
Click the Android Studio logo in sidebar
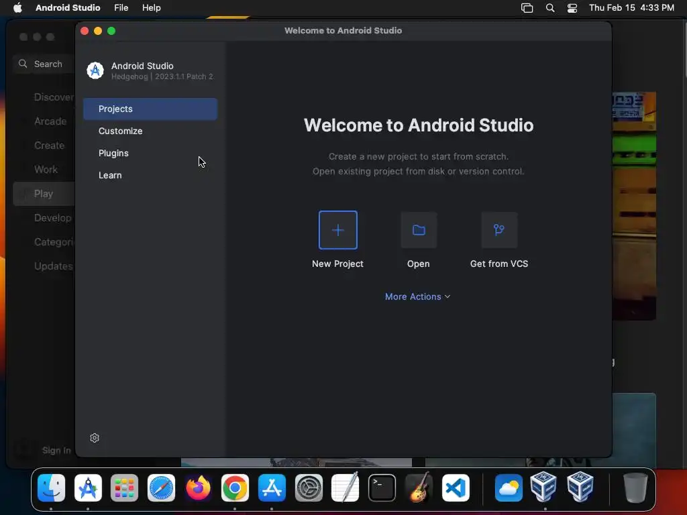tap(95, 70)
